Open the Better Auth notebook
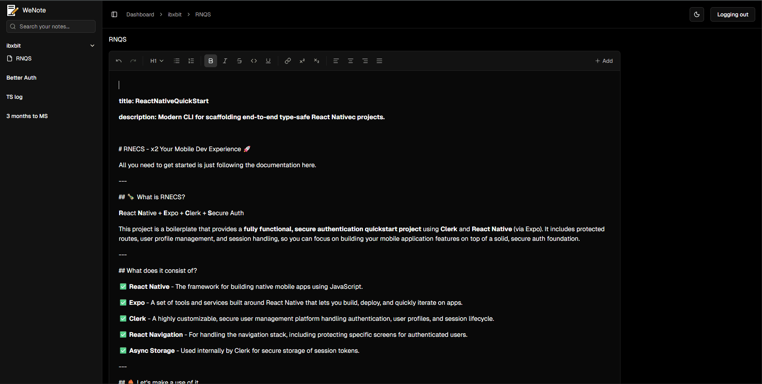The image size is (762, 384). tap(22, 78)
